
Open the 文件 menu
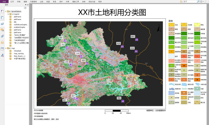4,1
